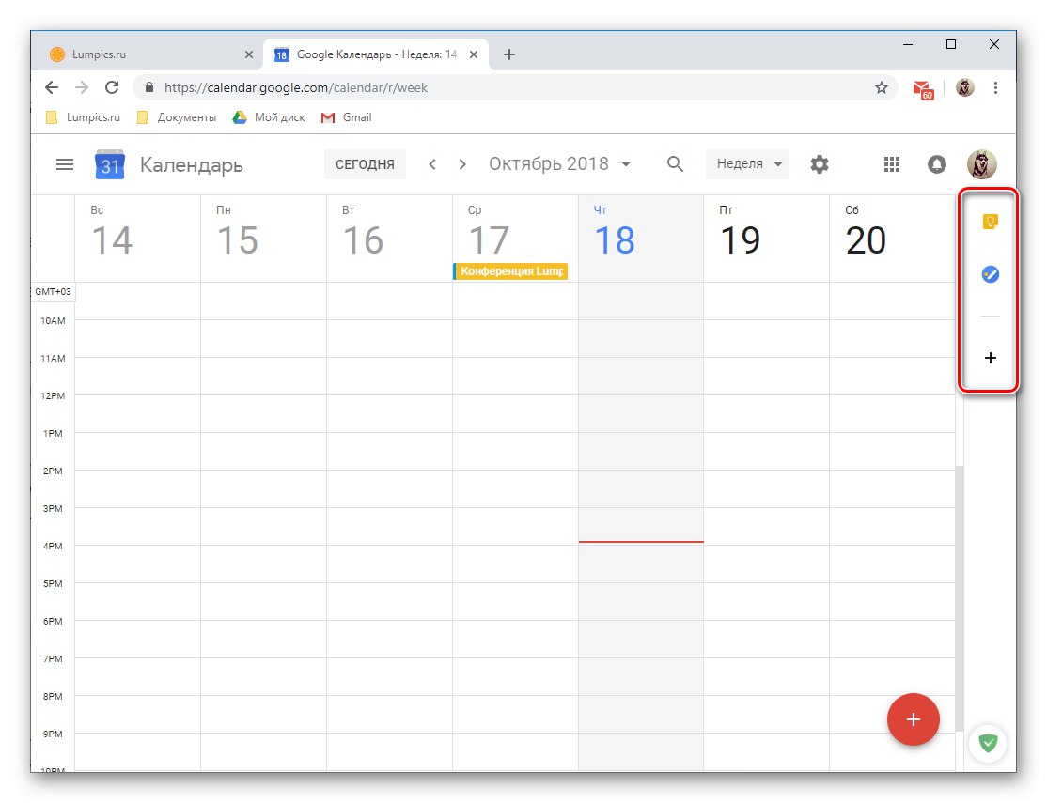The image size is (1047, 803).
Task: Switch to the Lumpics.ru browser tab
Action: 150,54
